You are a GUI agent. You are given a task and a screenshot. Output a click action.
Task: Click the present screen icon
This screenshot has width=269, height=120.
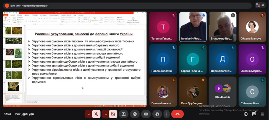124,114
